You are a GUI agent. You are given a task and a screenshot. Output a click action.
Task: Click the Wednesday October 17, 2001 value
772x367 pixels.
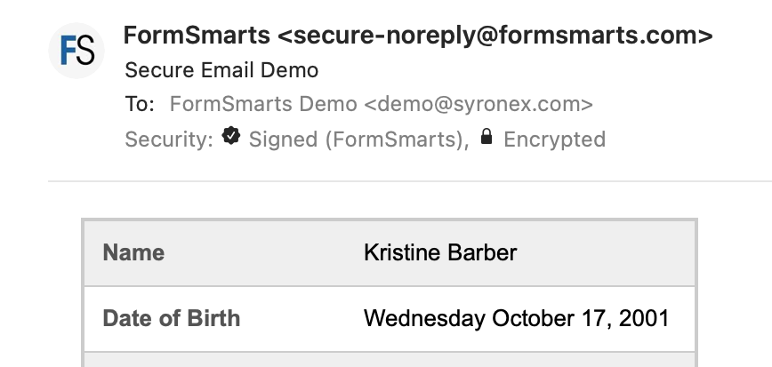pos(517,318)
